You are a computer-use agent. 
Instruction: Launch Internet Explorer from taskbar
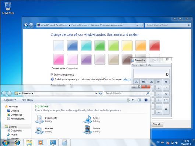17,143
